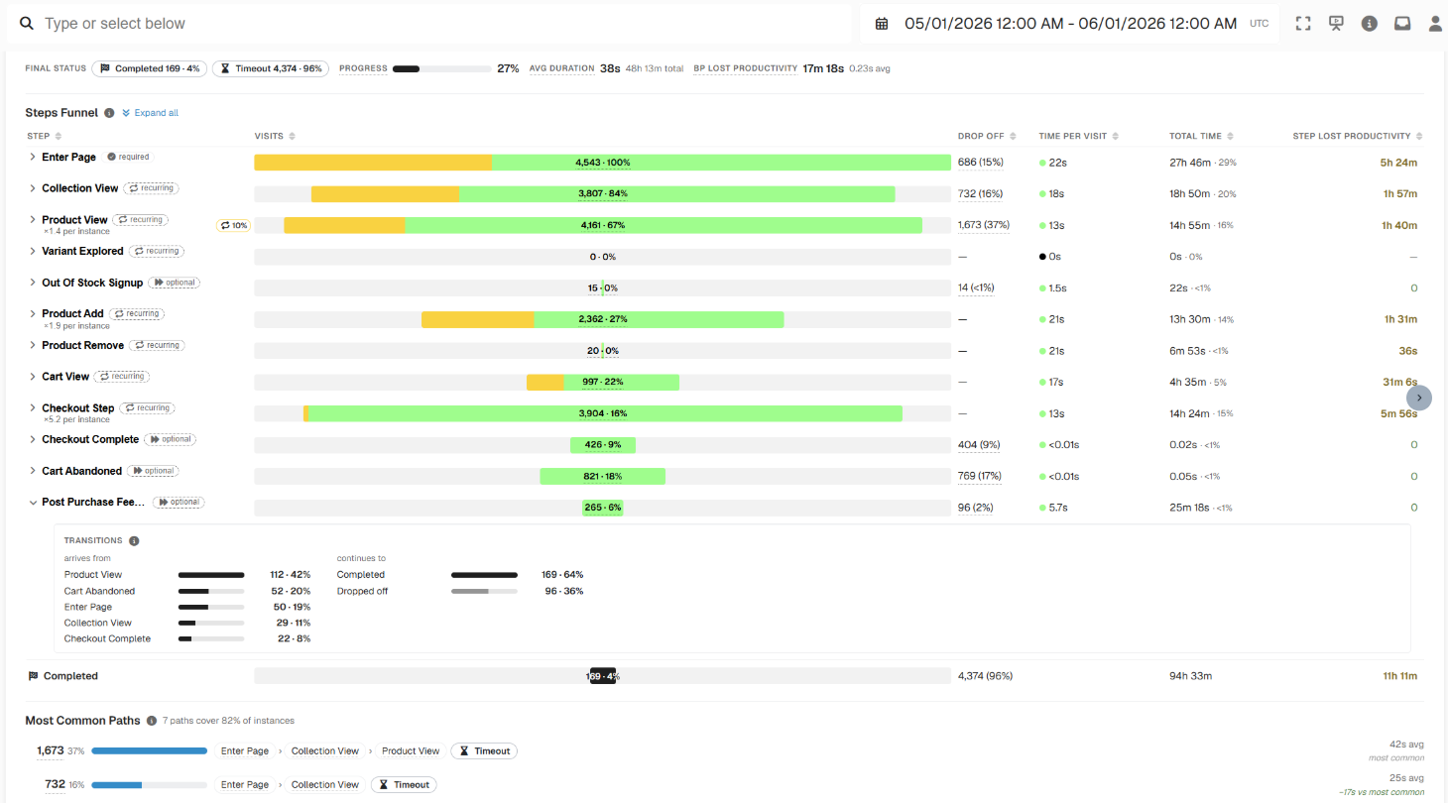Click the Timeout chip in 732 path
Image resolution: width=1448 pixels, height=803 pixels.
[x=405, y=784]
